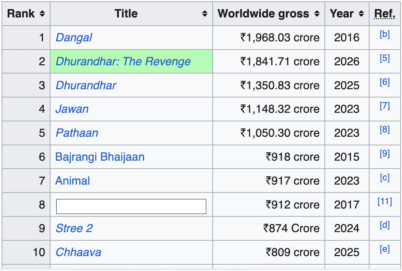Open footnote [b] for Dangal
This screenshot has width=402, height=271.
385,34
